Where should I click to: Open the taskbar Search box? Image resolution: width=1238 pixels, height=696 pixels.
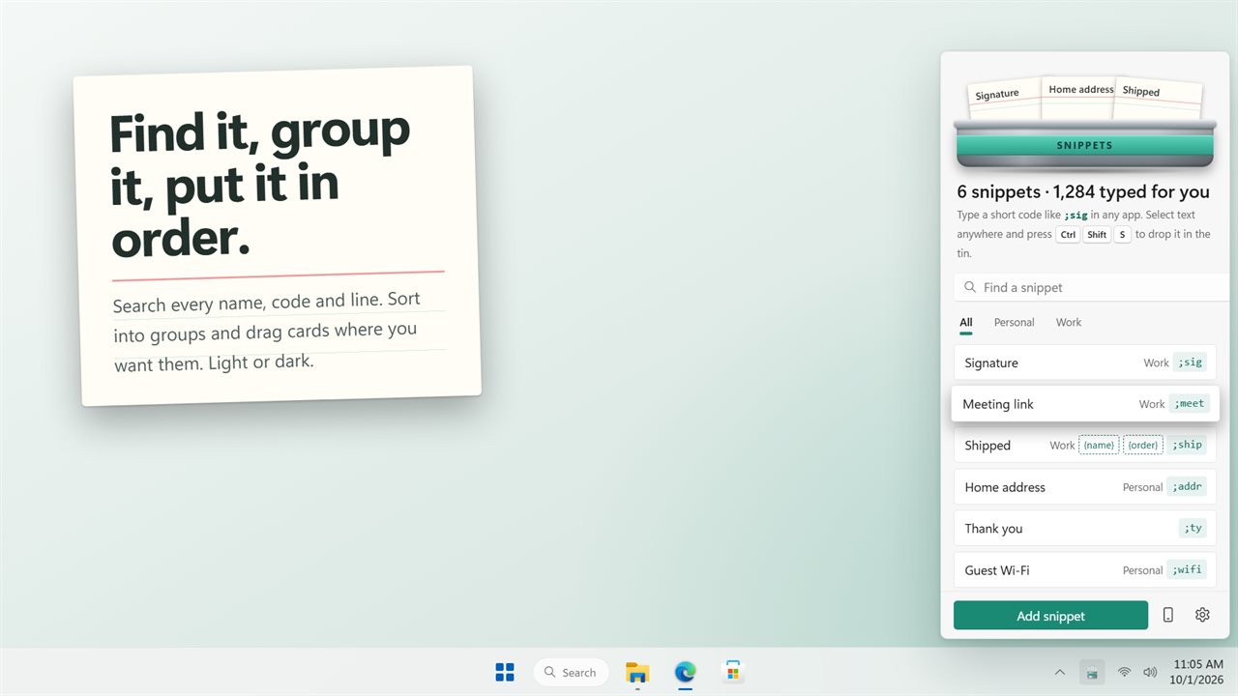pyautogui.click(x=571, y=672)
